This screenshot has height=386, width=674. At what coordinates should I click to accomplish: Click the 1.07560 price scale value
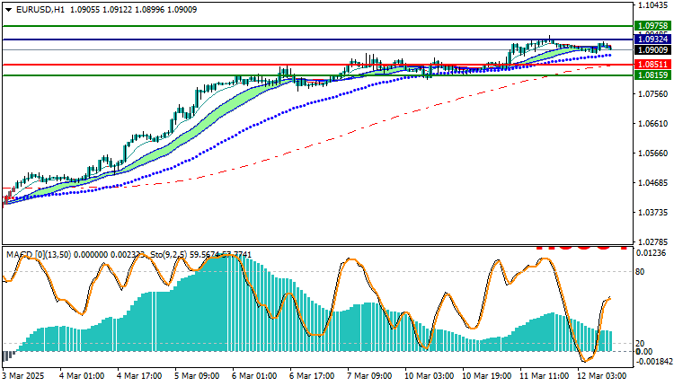(x=653, y=94)
